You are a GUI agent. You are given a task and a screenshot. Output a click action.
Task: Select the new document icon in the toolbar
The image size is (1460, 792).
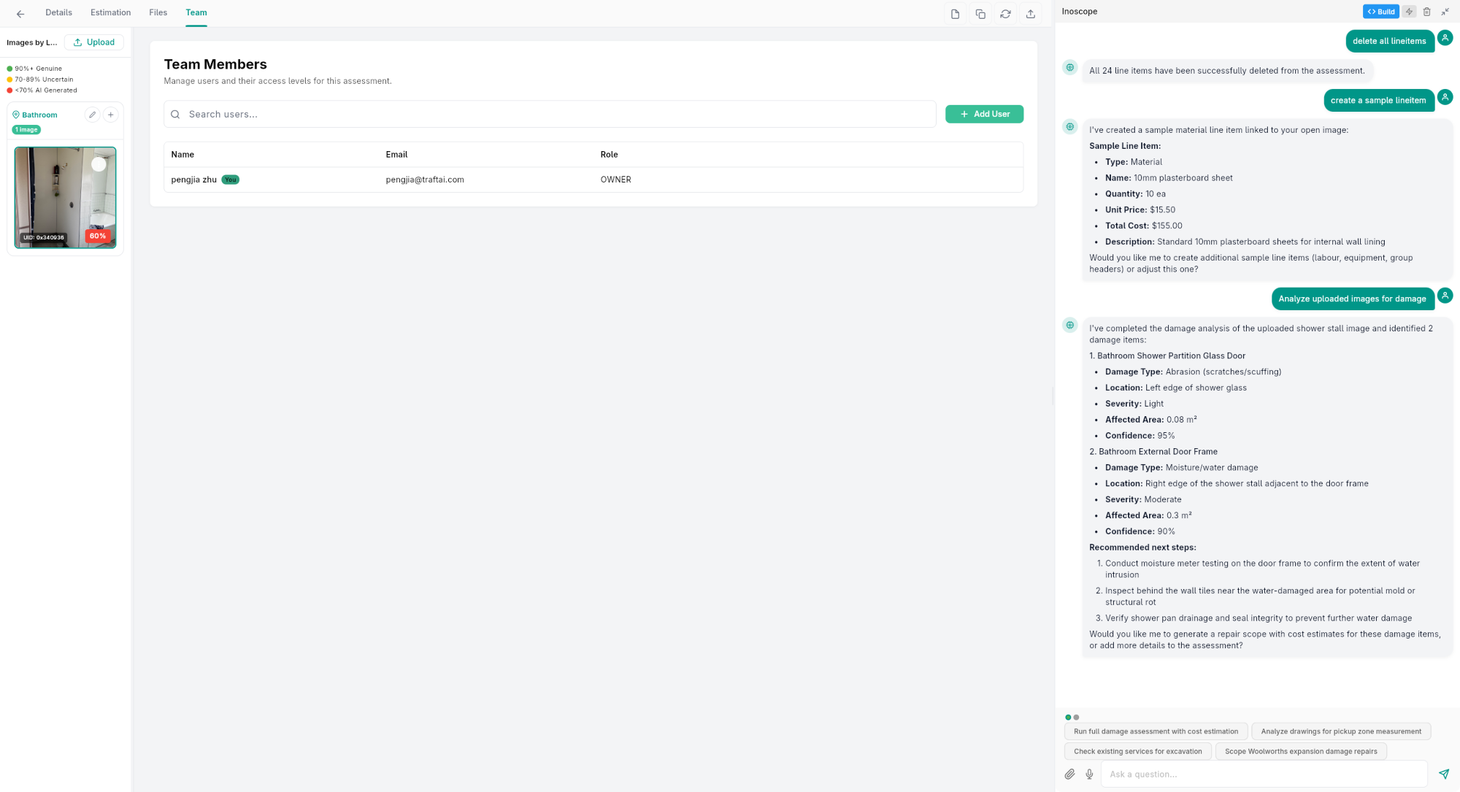[955, 13]
